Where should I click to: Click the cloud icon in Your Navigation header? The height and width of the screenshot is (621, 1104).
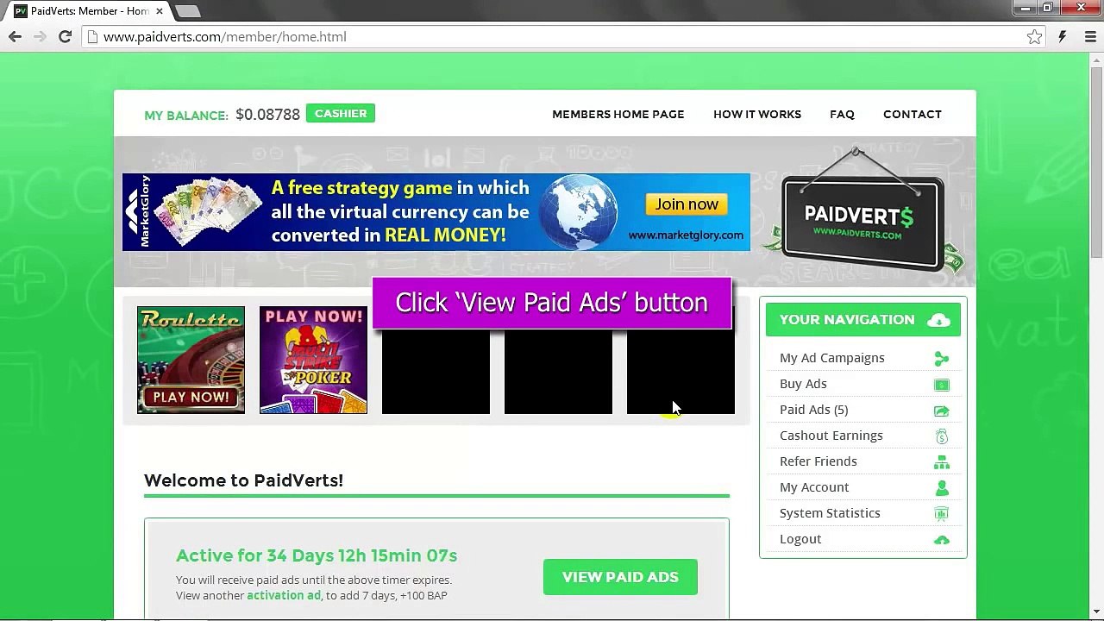938,320
